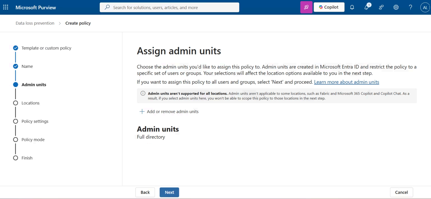Click the completed checkmark for Template or custom policy

click(16, 48)
